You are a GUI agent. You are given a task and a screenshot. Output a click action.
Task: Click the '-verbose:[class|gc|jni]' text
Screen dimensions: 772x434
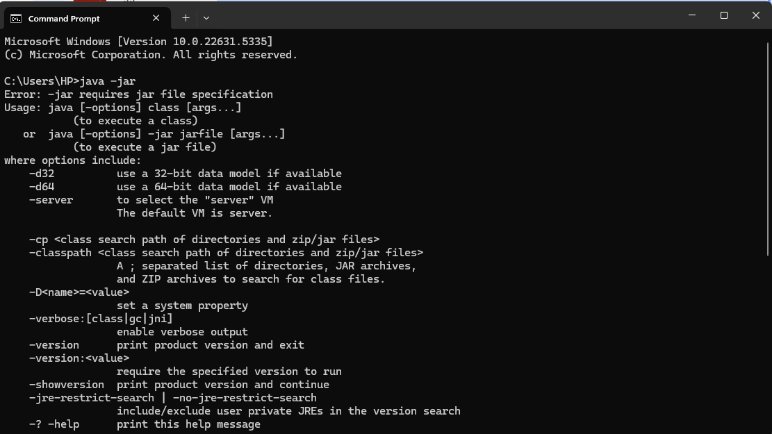(101, 319)
